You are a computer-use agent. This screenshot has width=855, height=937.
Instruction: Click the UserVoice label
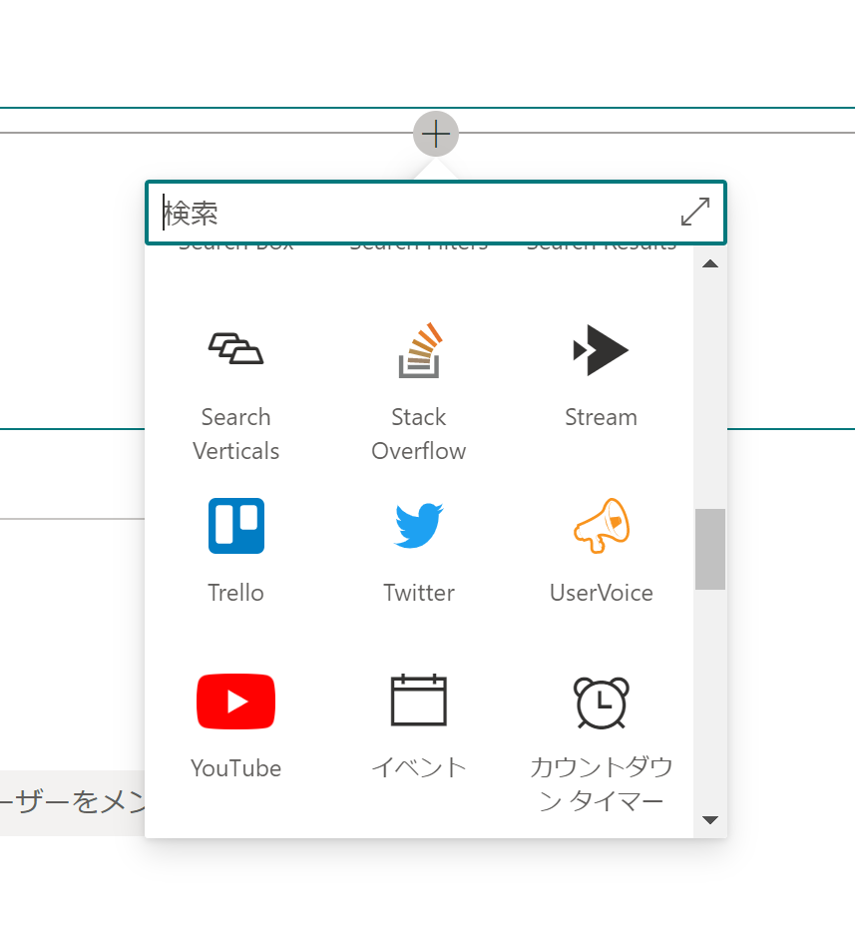[602, 593]
